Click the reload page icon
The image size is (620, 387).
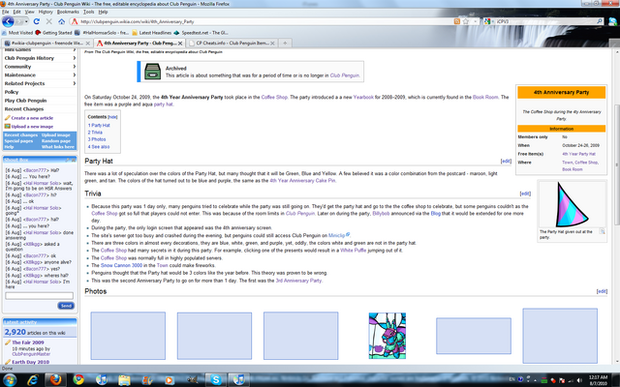click(37, 21)
